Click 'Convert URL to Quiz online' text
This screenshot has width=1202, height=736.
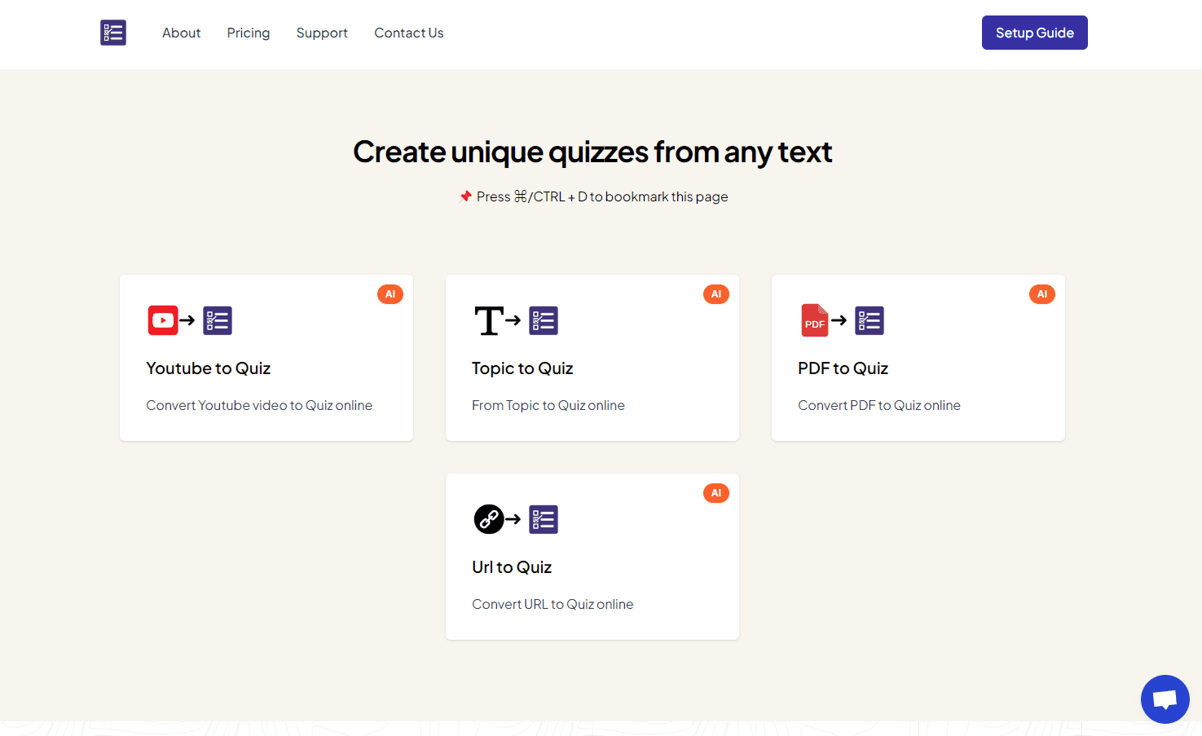click(553, 604)
